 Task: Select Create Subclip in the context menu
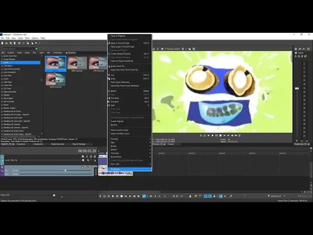pos(129,121)
